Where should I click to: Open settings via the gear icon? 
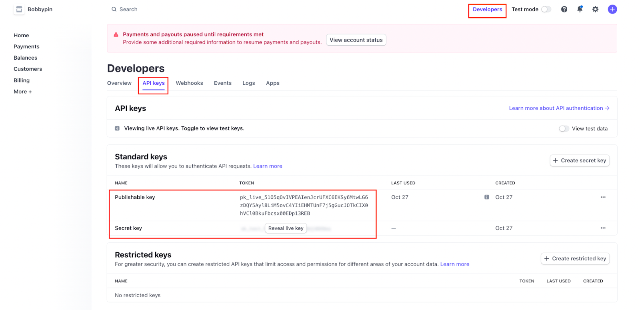(595, 9)
